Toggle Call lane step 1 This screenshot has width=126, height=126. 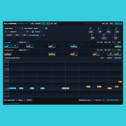(8, 46)
